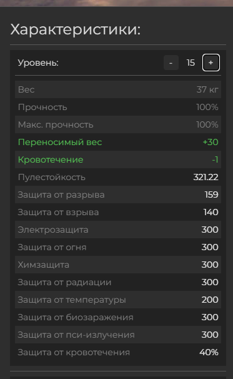This screenshot has width=233, height=379.
Task: Select the Защита от биозаражения row
Action: coord(118,317)
